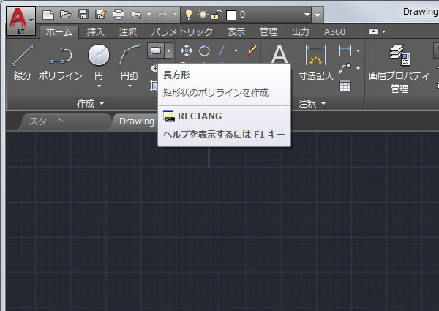Open the quick access toolbar customize menu

pyautogui.click(x=318, y=14)
